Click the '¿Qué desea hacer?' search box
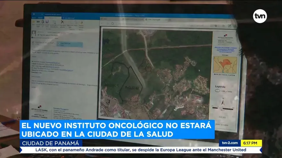Viewport: 282px width, 158px height. 69,18
